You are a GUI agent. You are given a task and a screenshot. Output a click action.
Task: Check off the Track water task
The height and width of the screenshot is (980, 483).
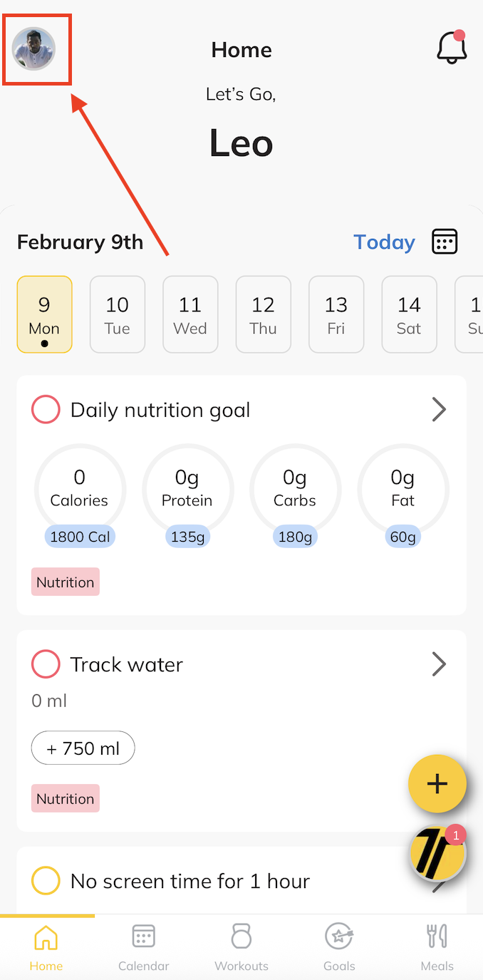(x=46, y=664)
